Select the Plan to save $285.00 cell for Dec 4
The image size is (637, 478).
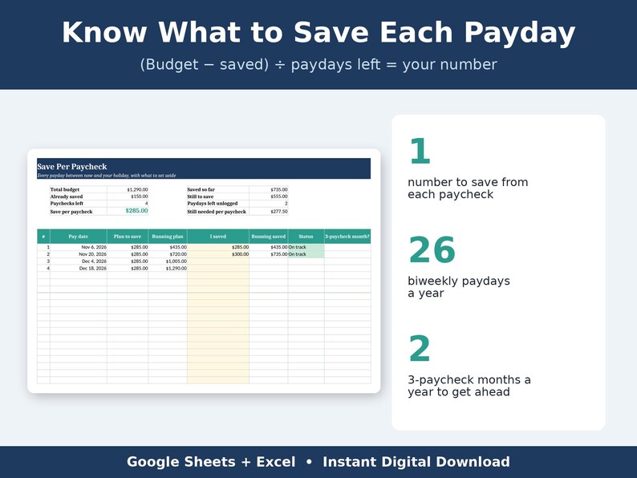128,261
